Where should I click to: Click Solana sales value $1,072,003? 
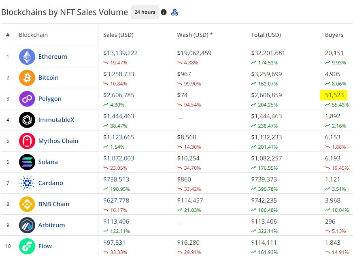[119, 158]
